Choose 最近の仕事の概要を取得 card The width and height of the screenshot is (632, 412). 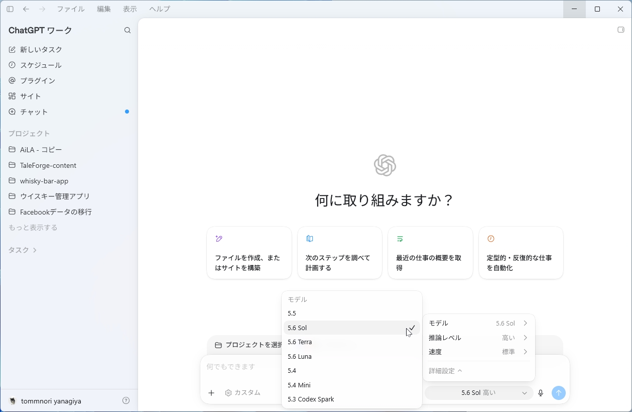pyautogui.click(x=430, y=253)
